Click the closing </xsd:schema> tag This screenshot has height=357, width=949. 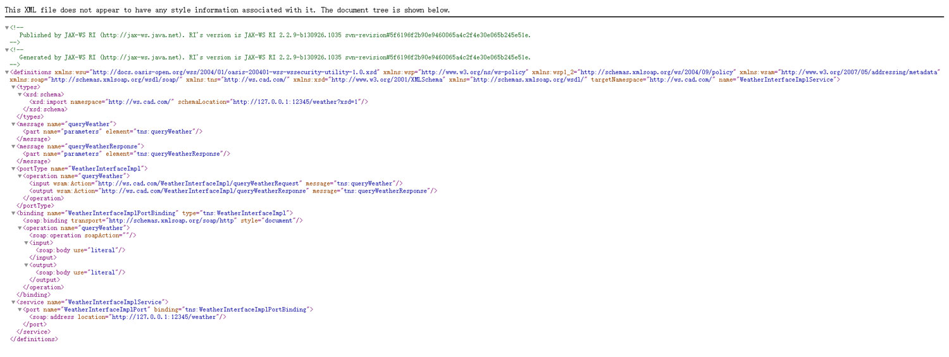pyautogui.click(x=45, y=110)
